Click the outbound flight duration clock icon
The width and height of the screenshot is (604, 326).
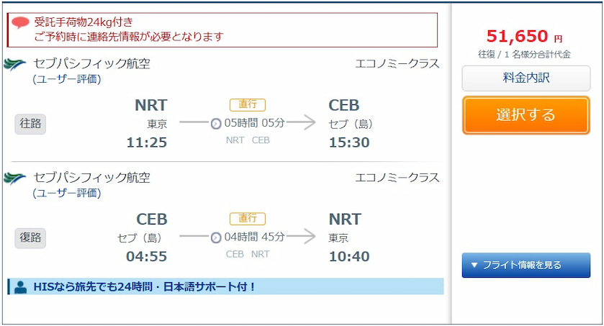216,124
